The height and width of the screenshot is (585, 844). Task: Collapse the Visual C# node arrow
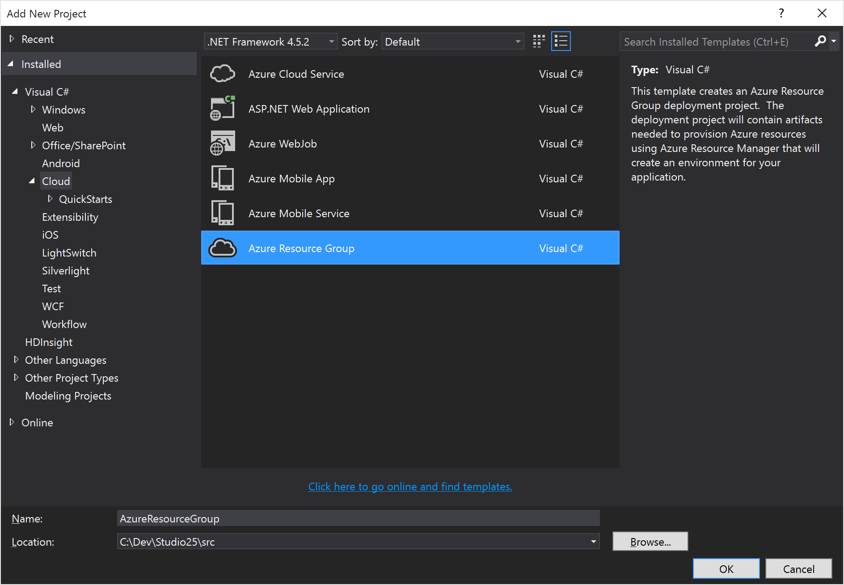pyautogui.click(x=15, y=92)
